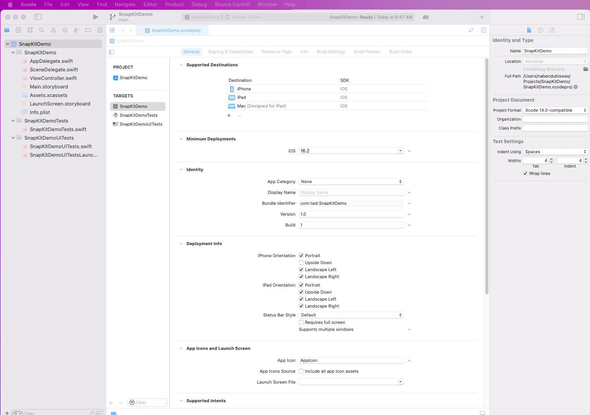This screenshot has width=590, height=415.
Task: Open Status Bar Style dropdown
Action: pyautogui.click(x=351, y=315)
